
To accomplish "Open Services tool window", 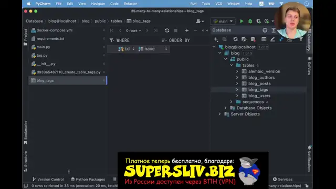I will click(282, 180).
